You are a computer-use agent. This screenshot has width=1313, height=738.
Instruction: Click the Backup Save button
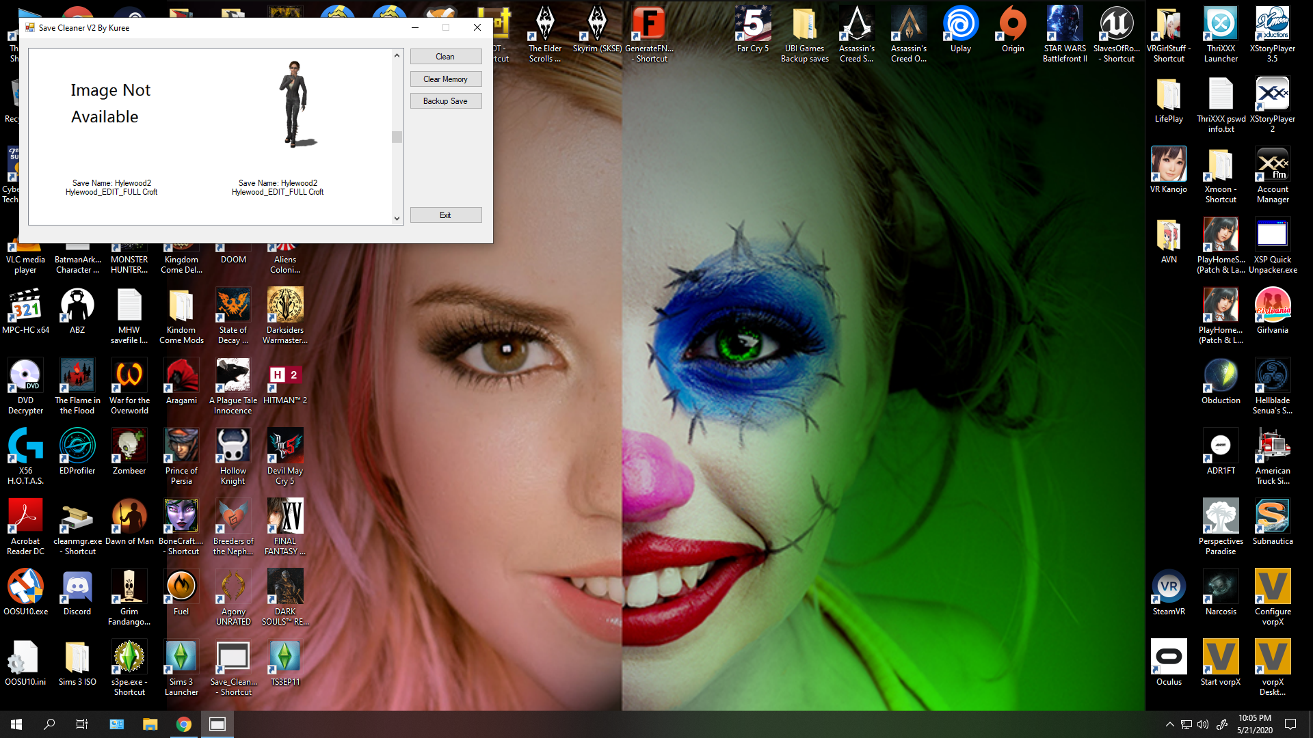(x=446, y=101)
